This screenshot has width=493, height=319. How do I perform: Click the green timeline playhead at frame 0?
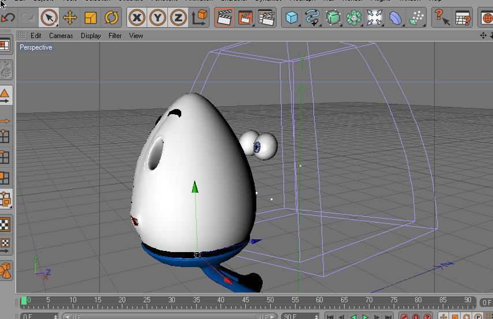point(24,301)
